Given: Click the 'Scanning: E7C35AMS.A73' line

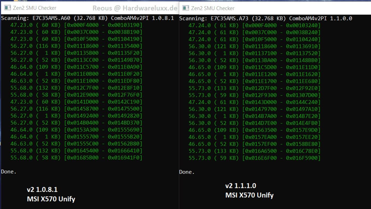Looking at the screenshot, I should tap(266, 19).
